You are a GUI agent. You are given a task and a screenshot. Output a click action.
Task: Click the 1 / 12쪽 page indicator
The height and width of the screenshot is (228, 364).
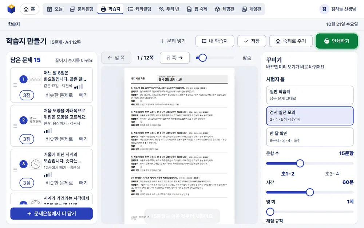pos(145,58)
